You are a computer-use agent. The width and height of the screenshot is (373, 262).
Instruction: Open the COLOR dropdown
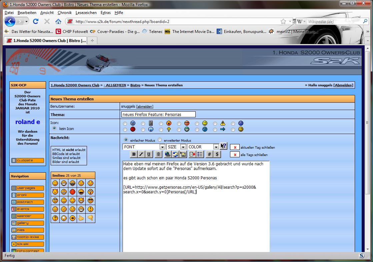pyautogui.click(x=203, y=147)
